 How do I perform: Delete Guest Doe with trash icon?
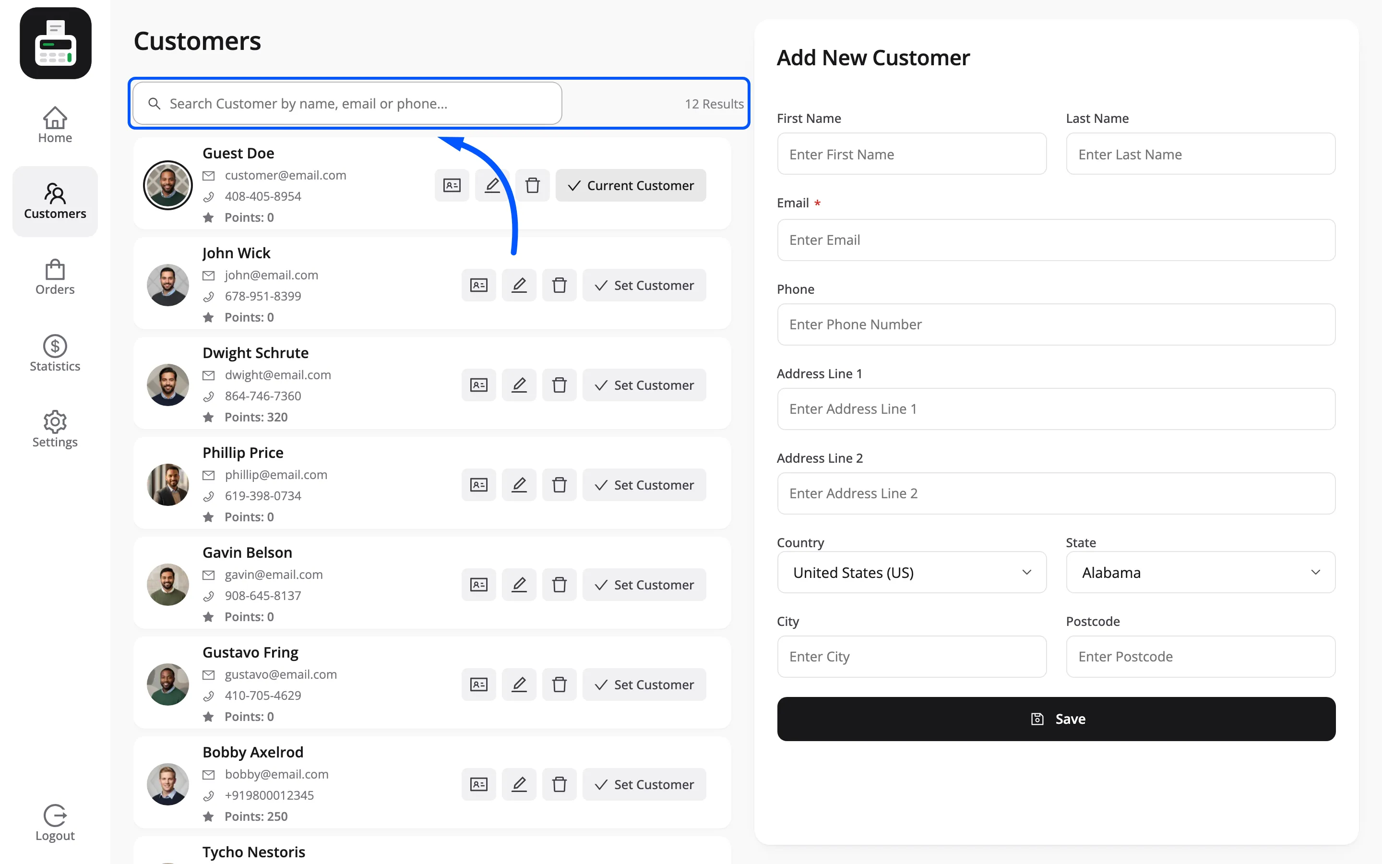(x=532, y=185)
